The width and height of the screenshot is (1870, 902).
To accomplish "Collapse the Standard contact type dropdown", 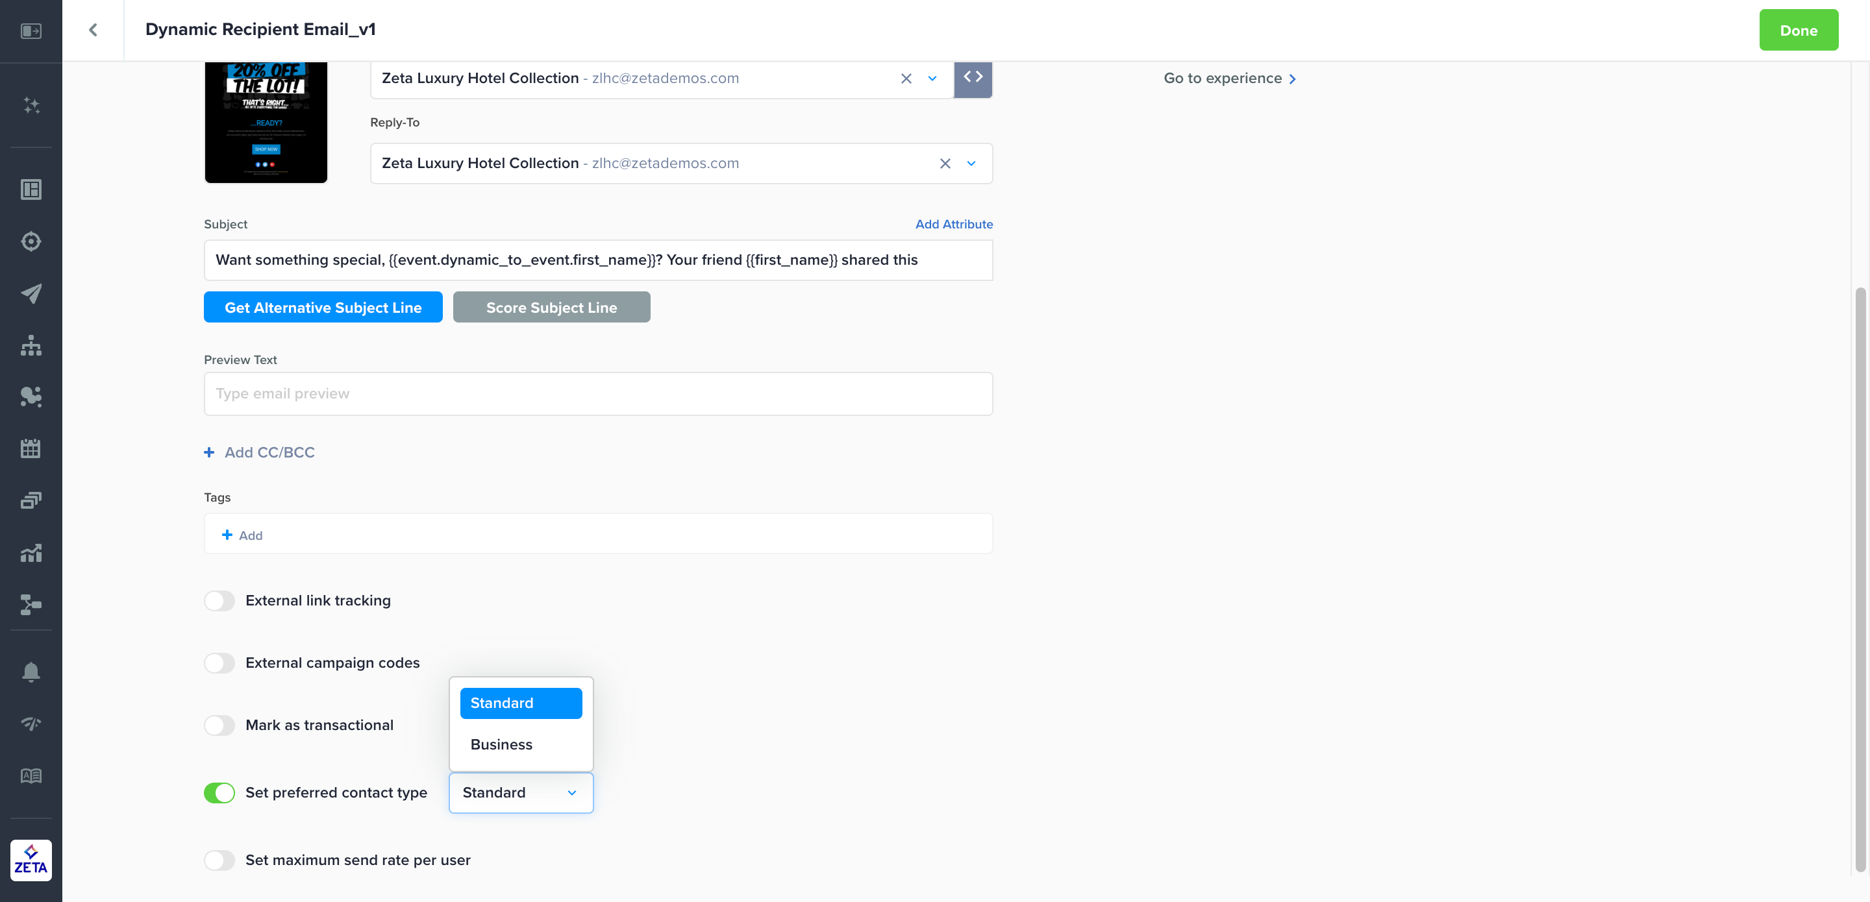I will [x=572, y=792].
